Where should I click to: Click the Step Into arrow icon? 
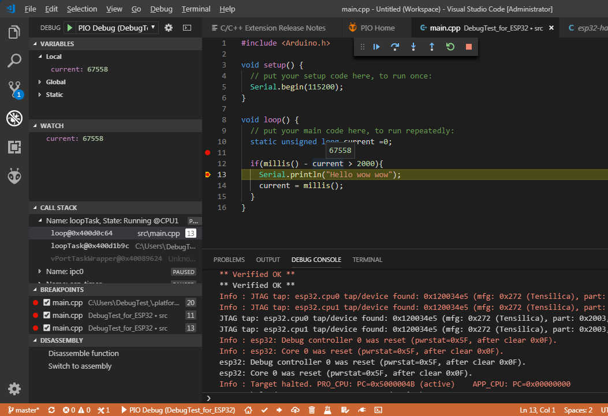pos(413,47)
